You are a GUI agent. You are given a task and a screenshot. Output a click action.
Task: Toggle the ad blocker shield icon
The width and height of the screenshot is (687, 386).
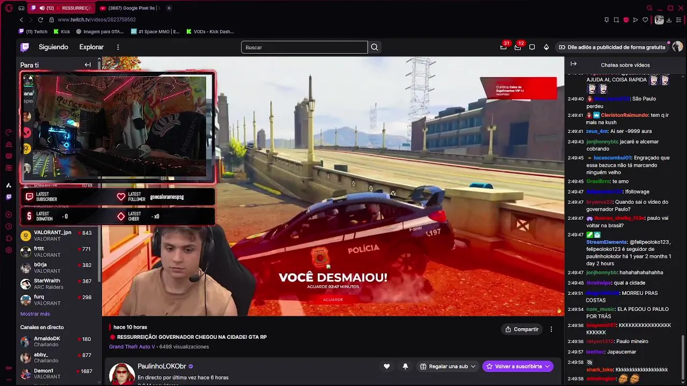(x=626, y=20)
